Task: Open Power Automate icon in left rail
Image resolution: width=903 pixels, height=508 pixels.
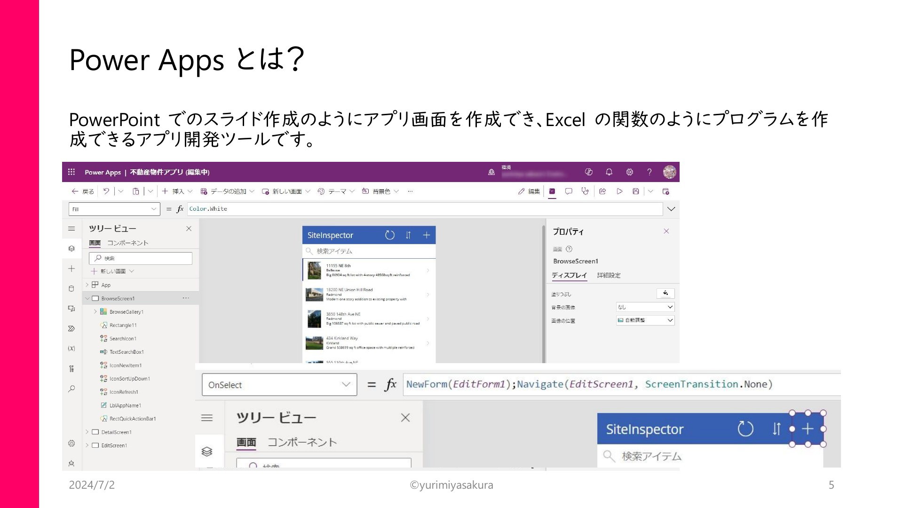Action: pyautogui.click(x=71, y=329)
